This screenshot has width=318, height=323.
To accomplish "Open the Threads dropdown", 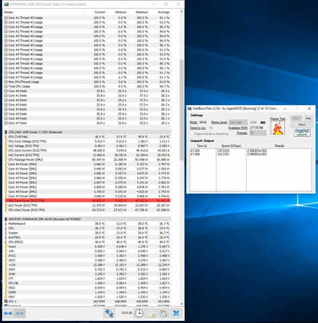I will click(257, 133).
